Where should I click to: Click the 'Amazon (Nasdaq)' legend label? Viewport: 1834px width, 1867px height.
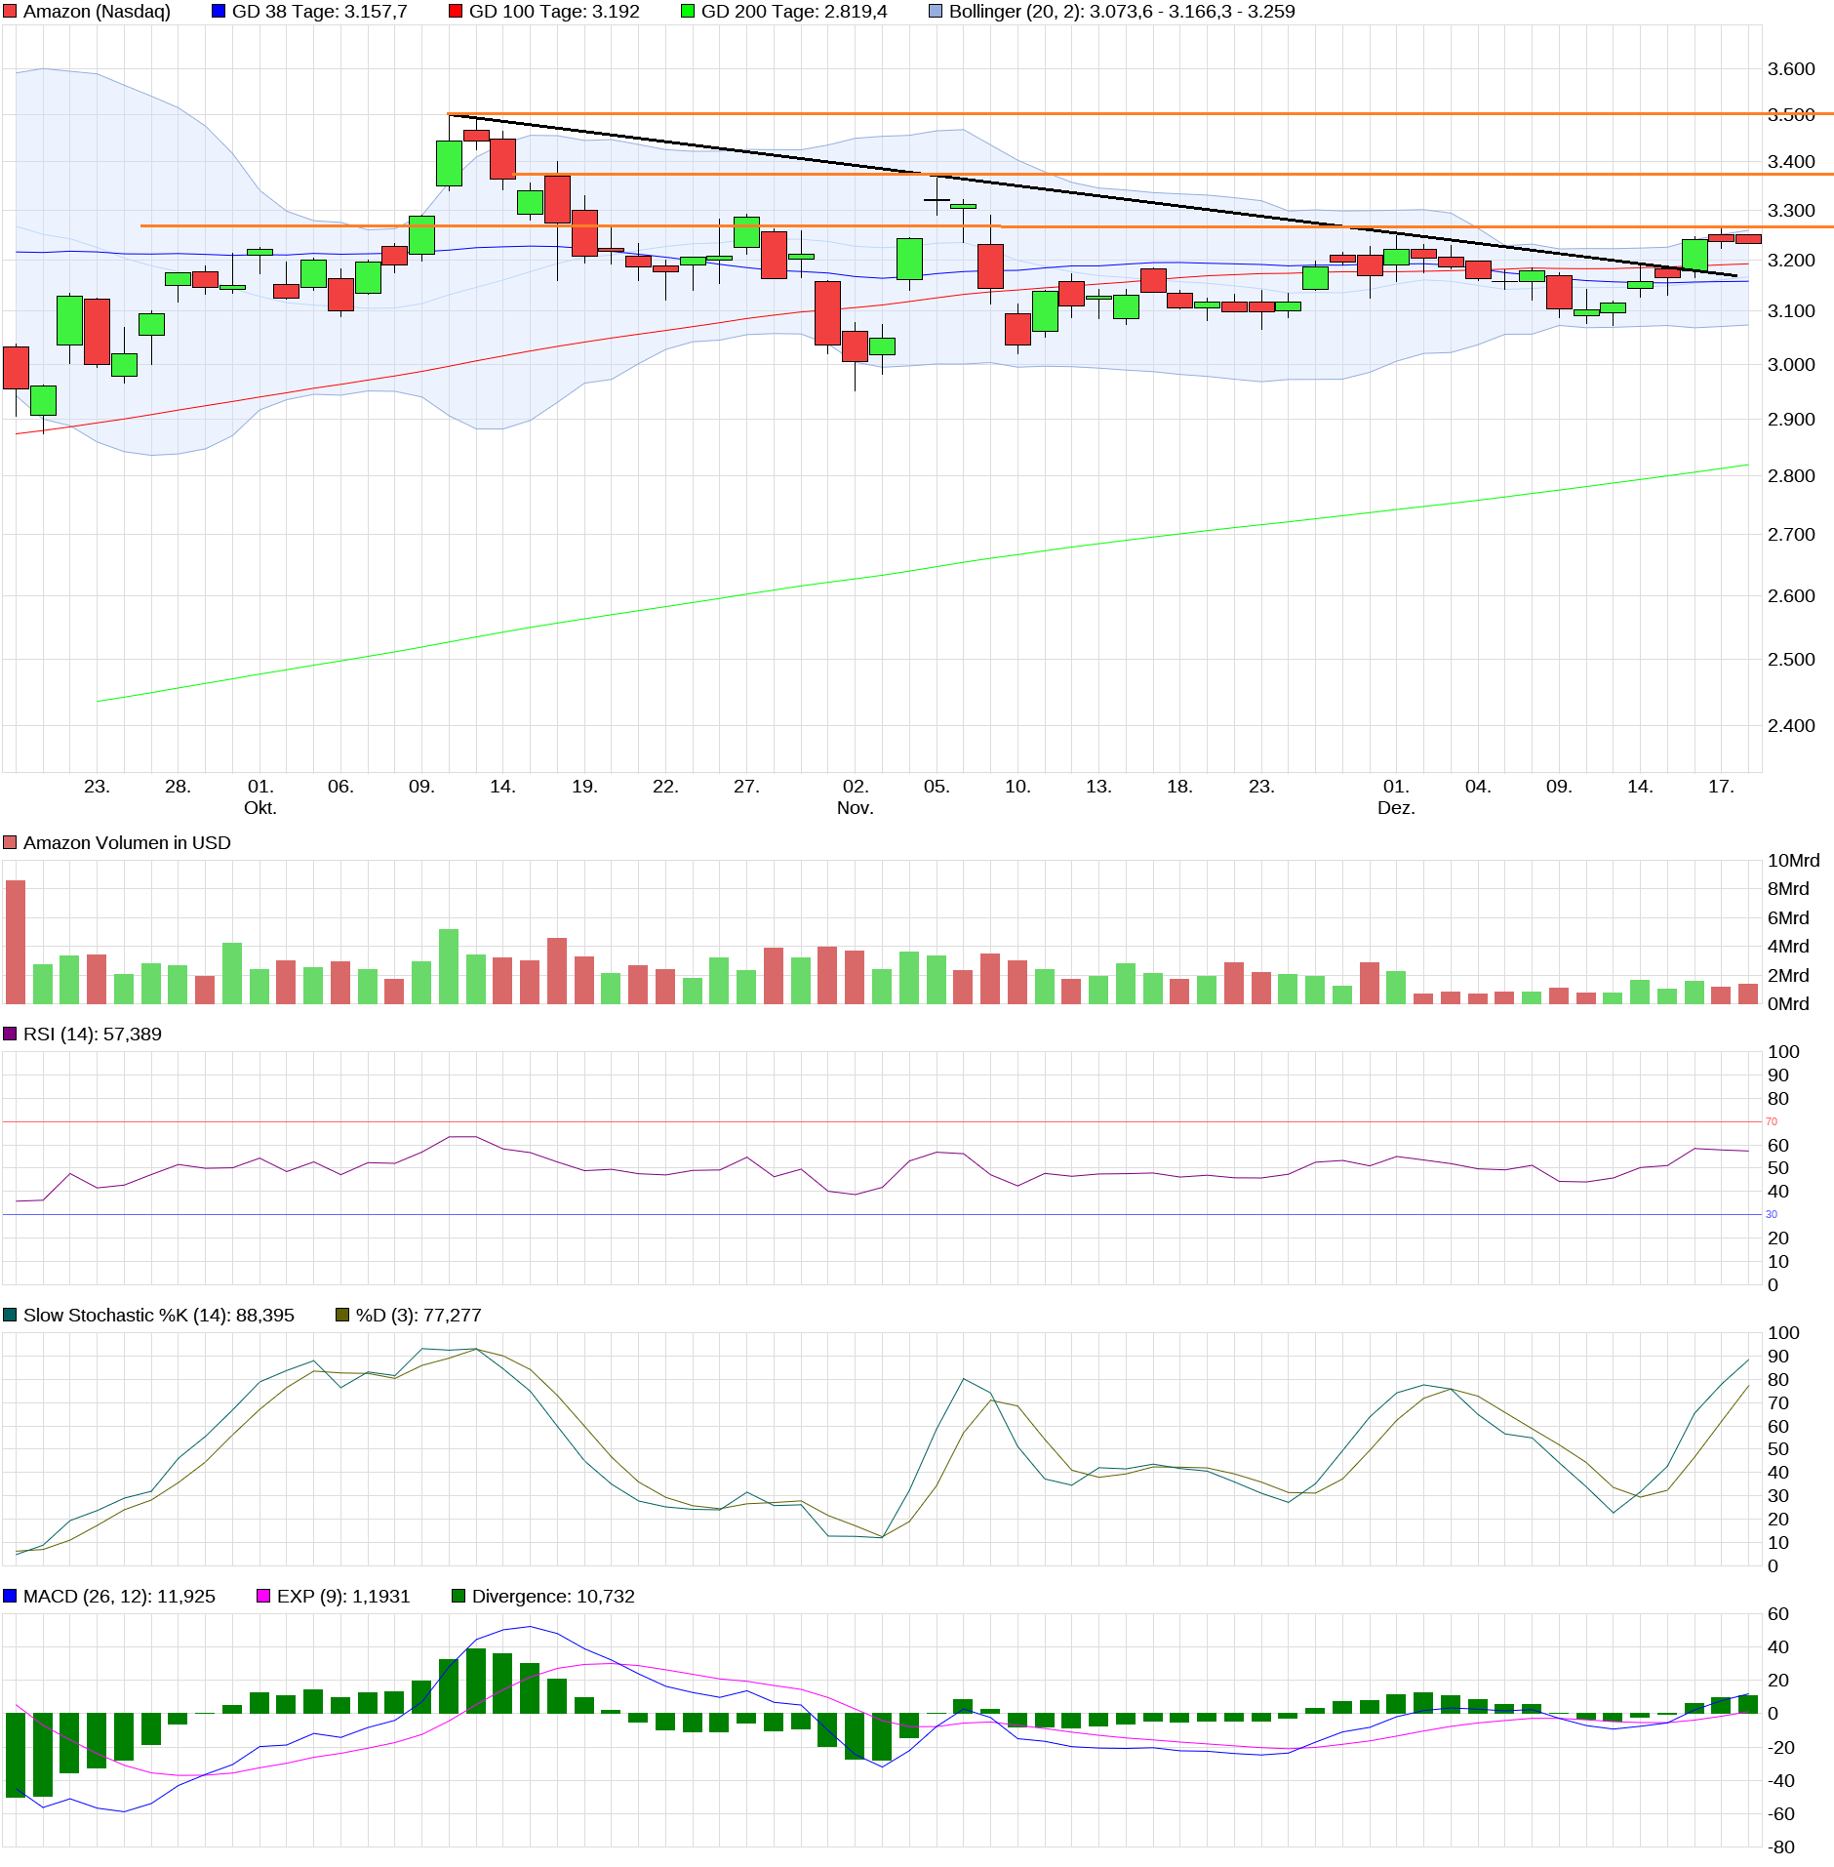(x=97, y=12)
